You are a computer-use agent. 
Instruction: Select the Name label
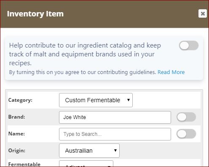coord(16,134)
